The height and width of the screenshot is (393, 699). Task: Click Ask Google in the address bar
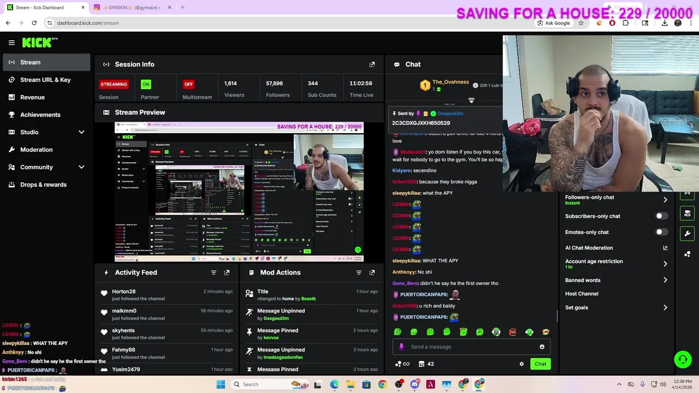click(x=553, y=23)
